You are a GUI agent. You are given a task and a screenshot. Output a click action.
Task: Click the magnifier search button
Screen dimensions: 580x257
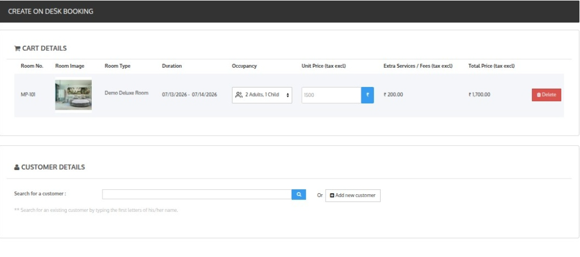coord(298,194)
